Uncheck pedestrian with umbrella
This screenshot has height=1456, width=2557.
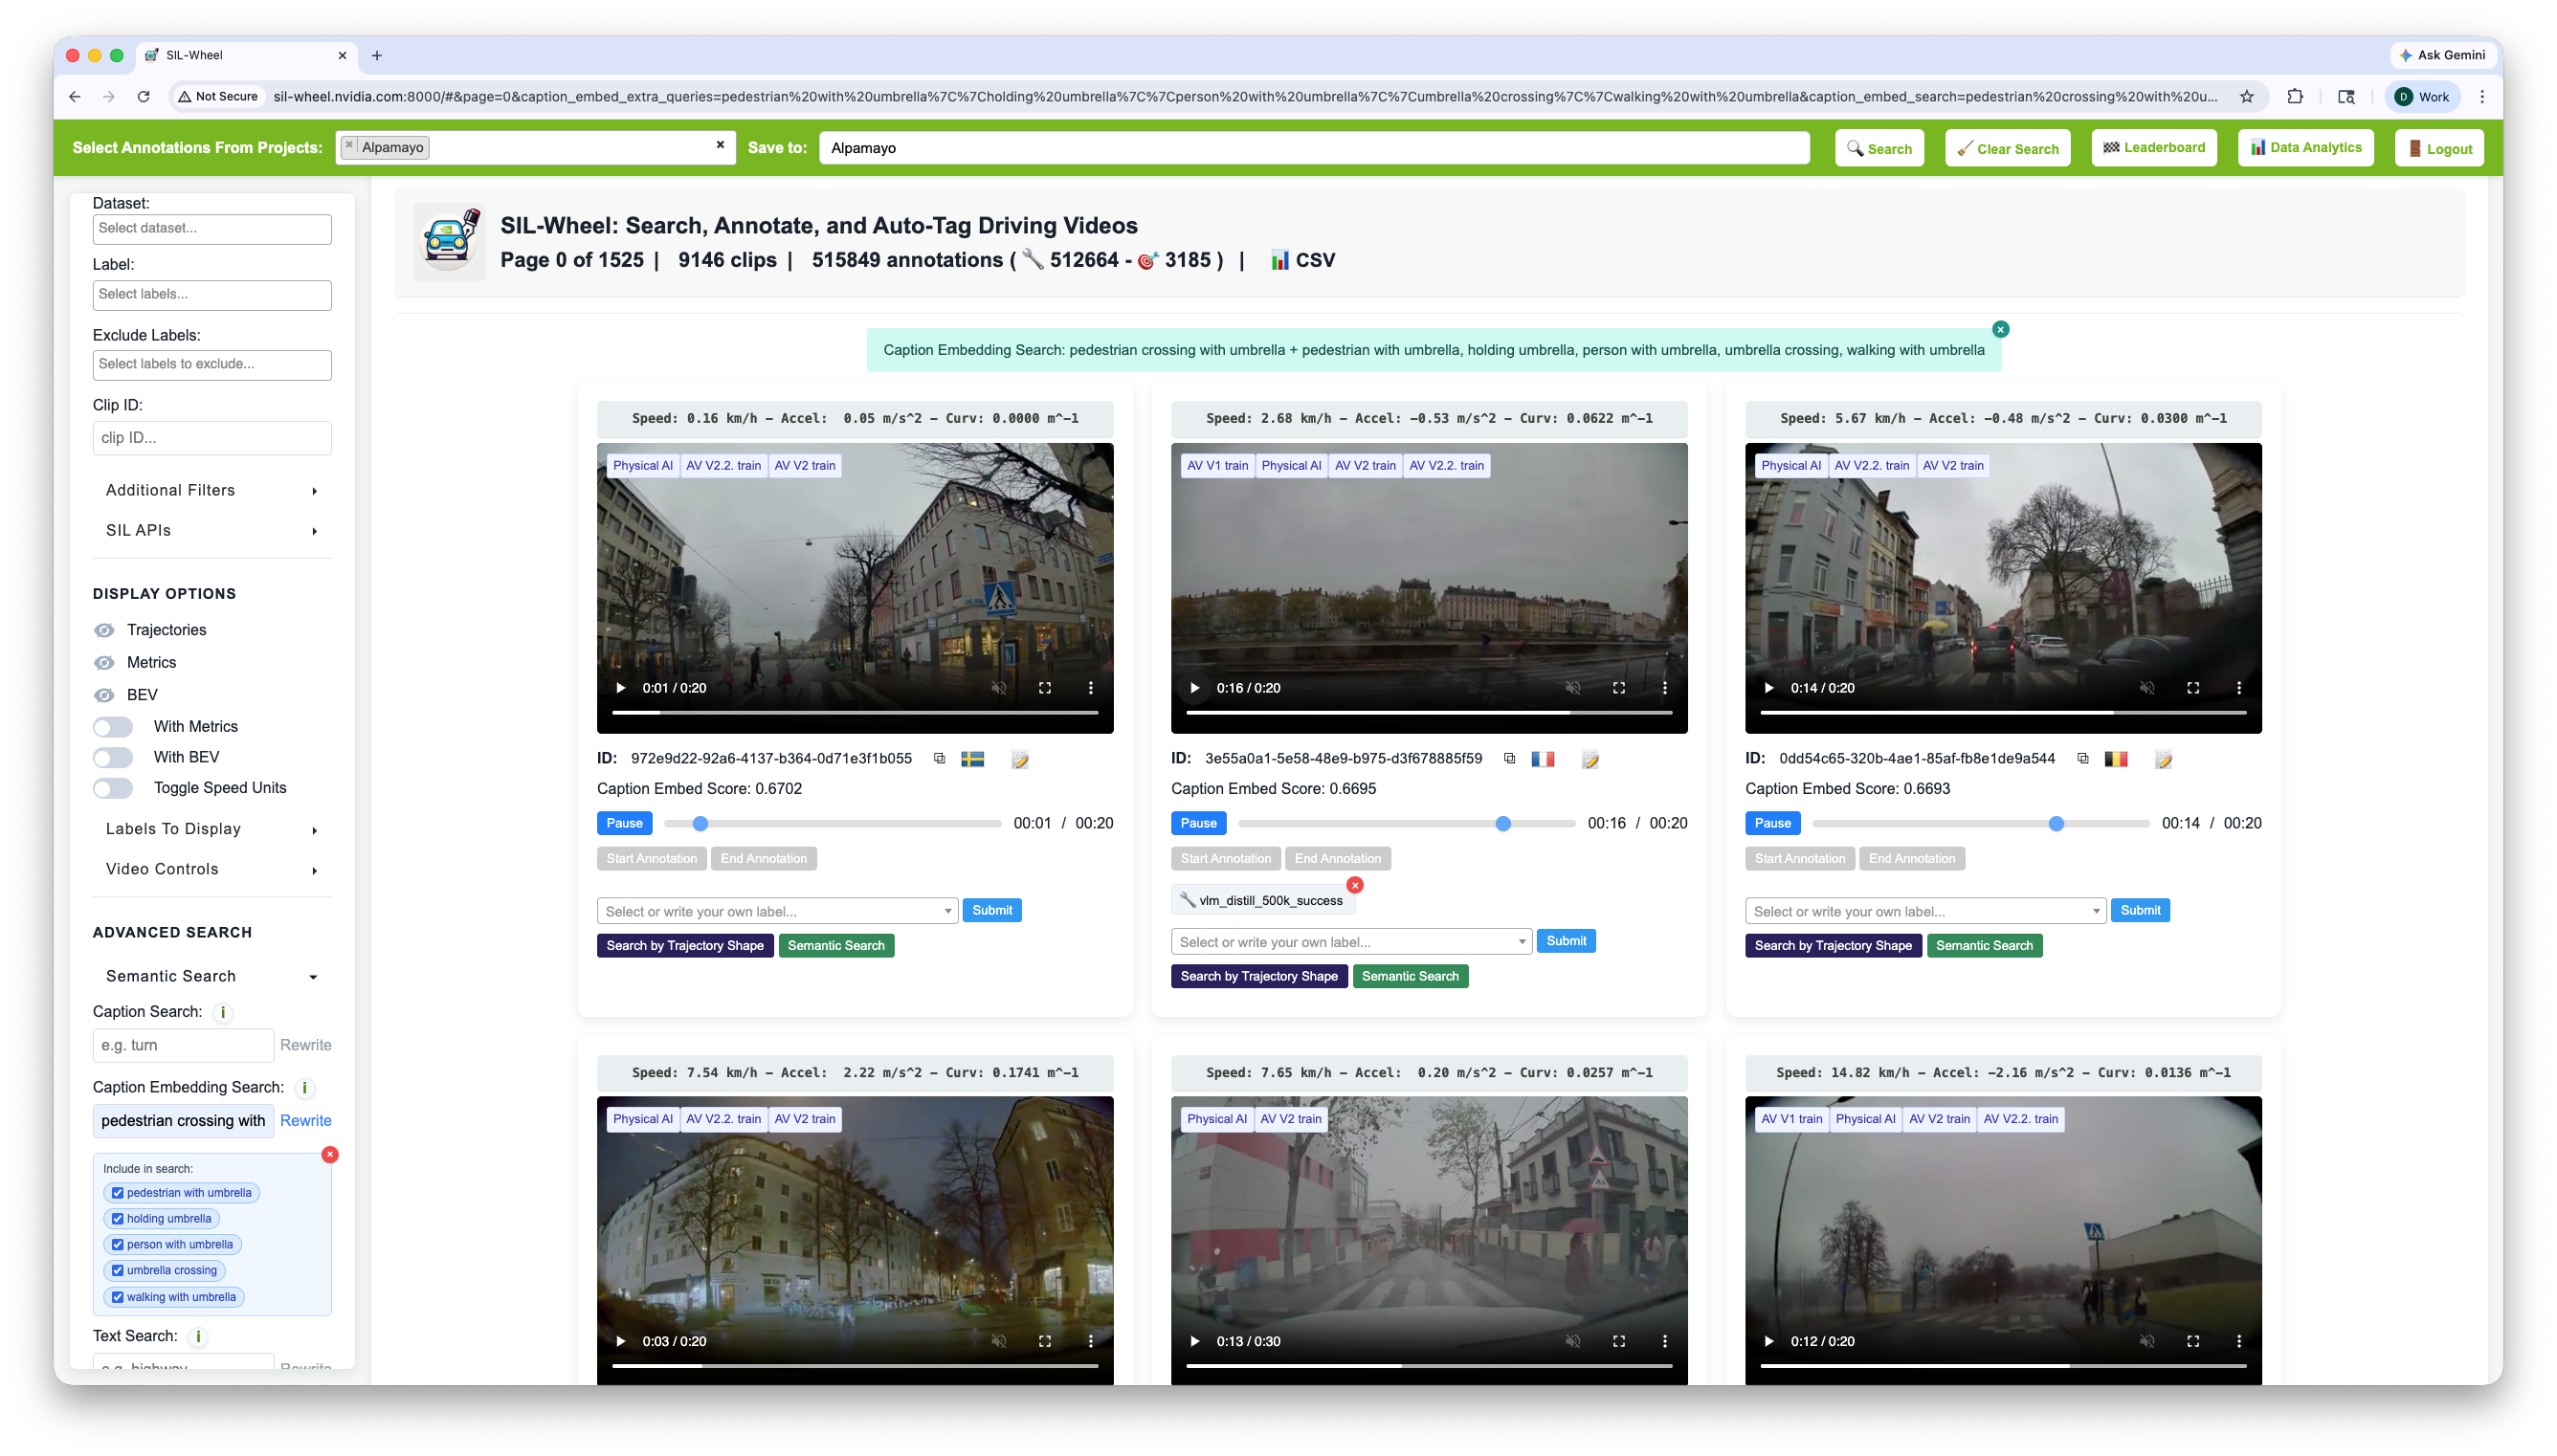coord(118,1193)
